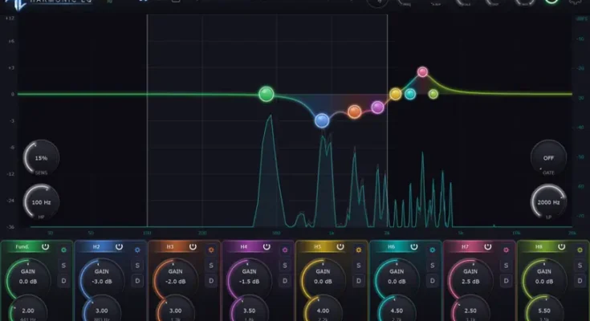The width and height of the screenshot is (590, 321).
Task: Solo the H8 band with S
Action: click(580, 266)
